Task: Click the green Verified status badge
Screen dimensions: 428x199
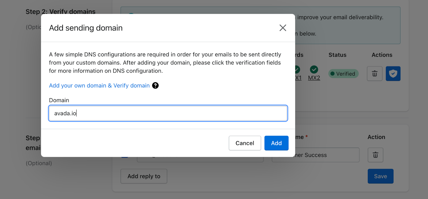Action: pyautogui.click(x=343, y=74)
